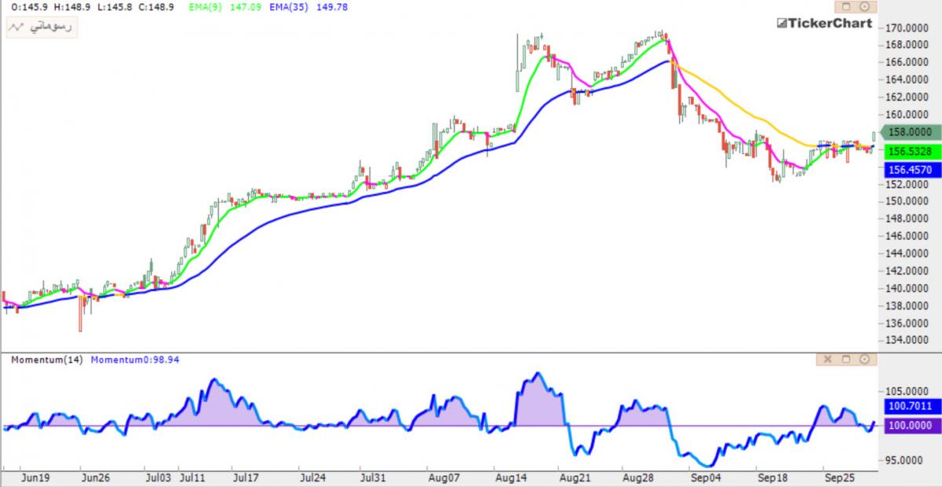Click the Jul24 date on time axis
This screenshot has height=487, width=942.
tap(313, 477)
